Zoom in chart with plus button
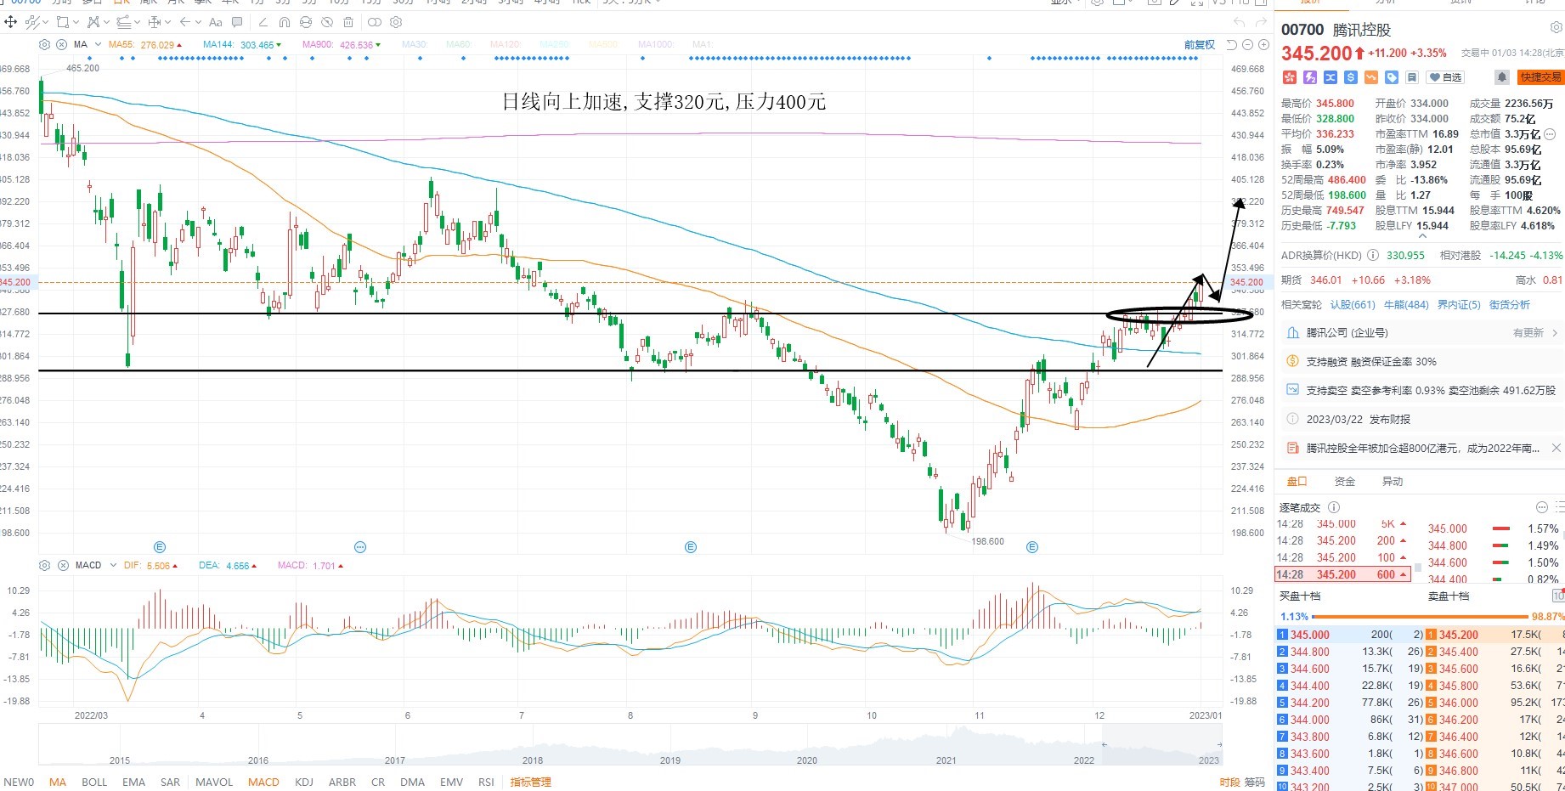The width and height of the screenshot is (1565, 791). 1263,44
